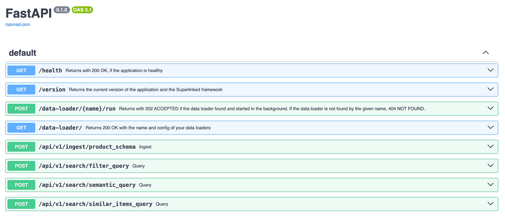
Task: Click the 'Ingest' summary text
Action: tap(145, 147)
